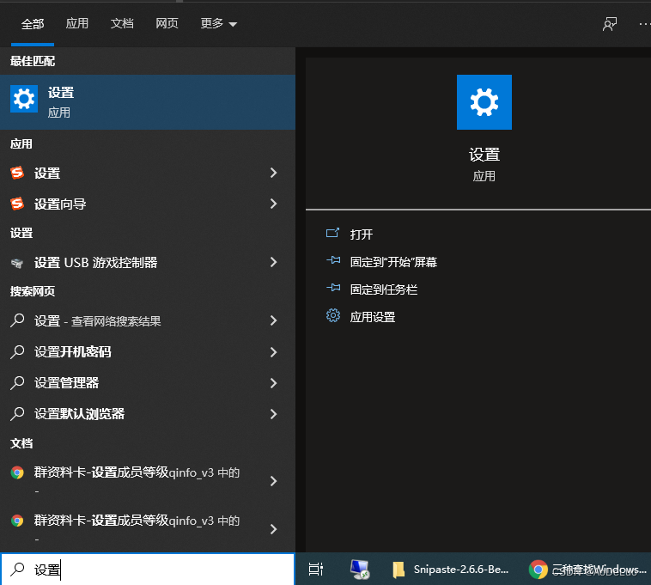Open the feedback person icon at top

[610, 24]
